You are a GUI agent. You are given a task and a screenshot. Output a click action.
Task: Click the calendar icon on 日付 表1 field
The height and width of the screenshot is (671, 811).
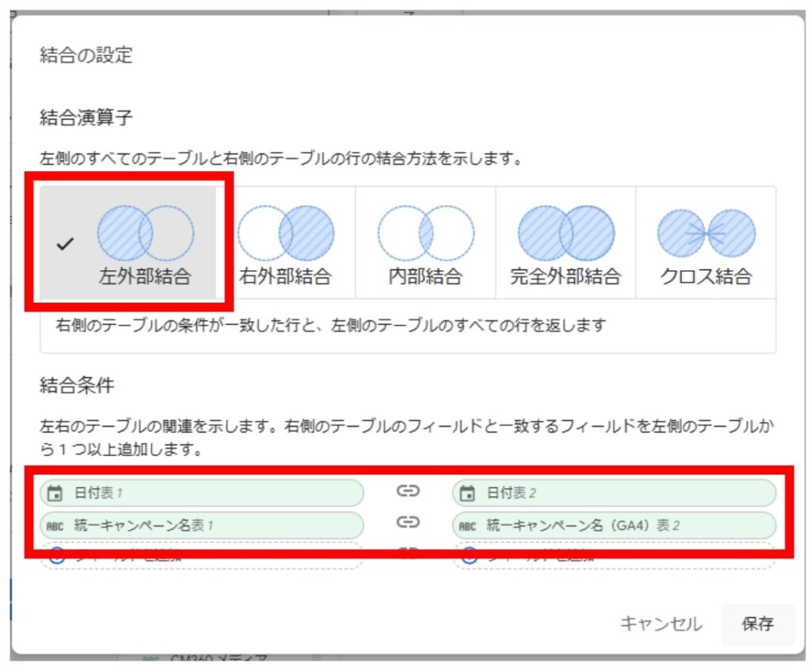(x=55, y=494)
